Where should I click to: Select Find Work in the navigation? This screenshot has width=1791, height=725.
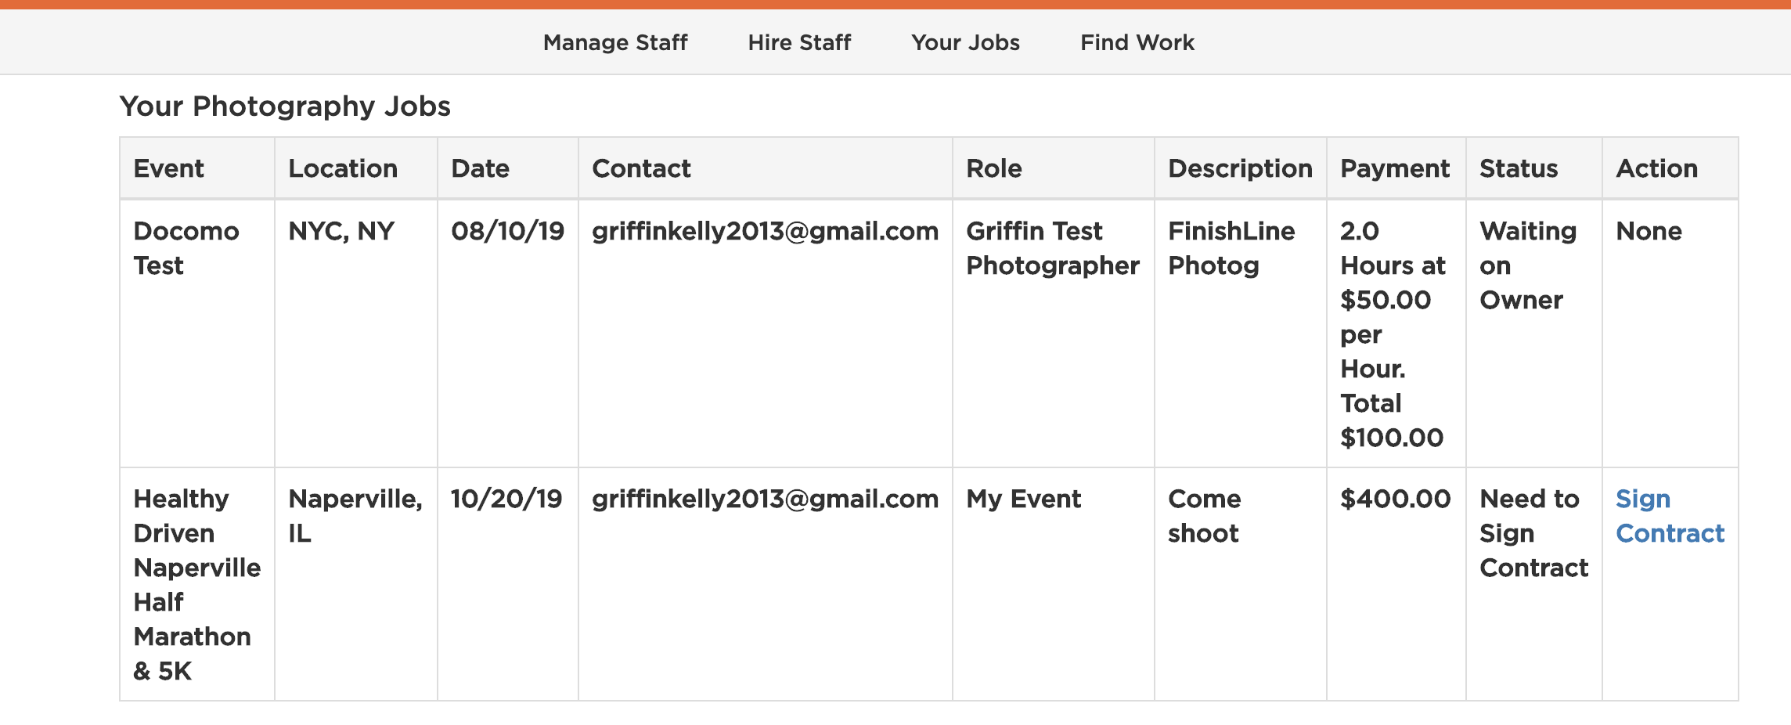pos(1137,42)
